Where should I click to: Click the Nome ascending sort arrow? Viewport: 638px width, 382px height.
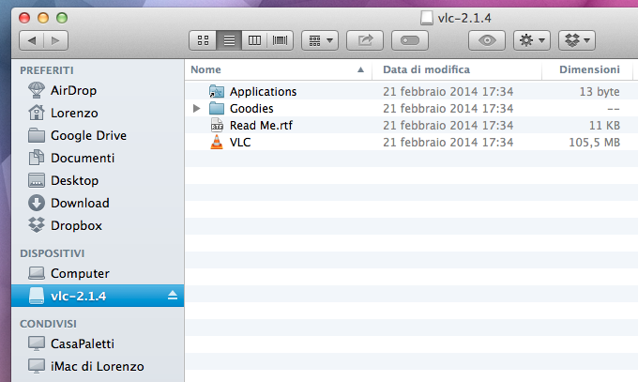point(360,69)
